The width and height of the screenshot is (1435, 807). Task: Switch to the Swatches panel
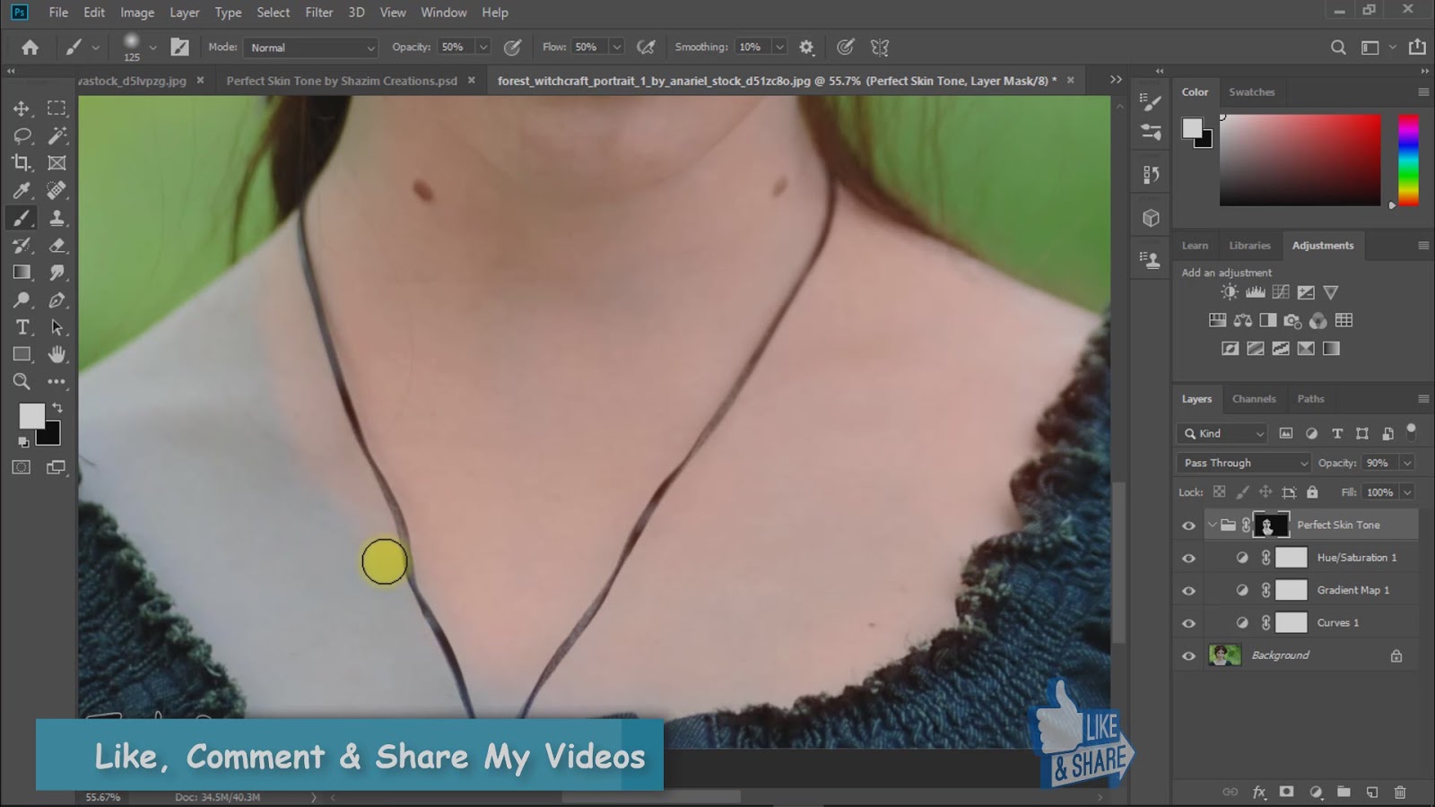click(x=1252, y=91)
